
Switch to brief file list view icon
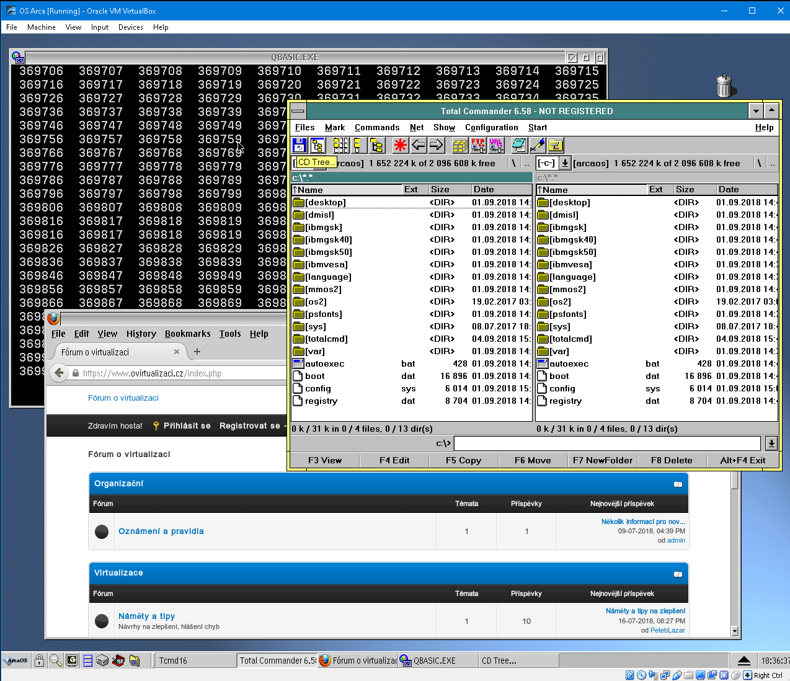[341, 145]
